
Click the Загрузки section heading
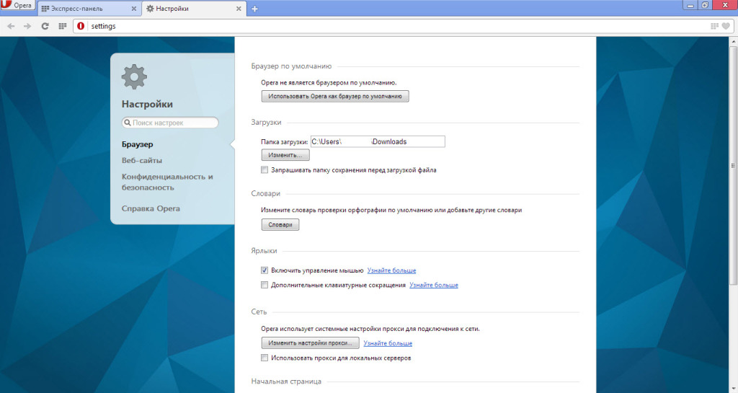(266, 123)
